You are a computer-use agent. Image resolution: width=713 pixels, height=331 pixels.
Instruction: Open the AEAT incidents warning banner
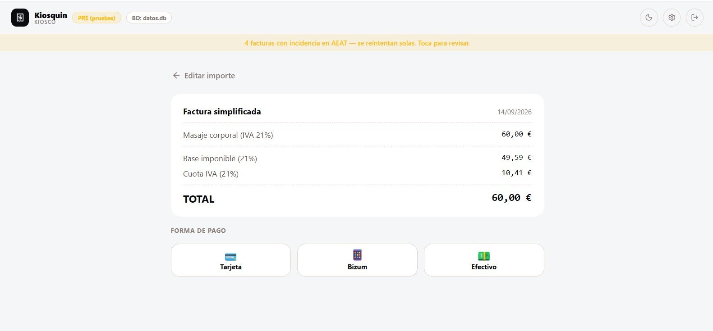(x=357, y=43)
